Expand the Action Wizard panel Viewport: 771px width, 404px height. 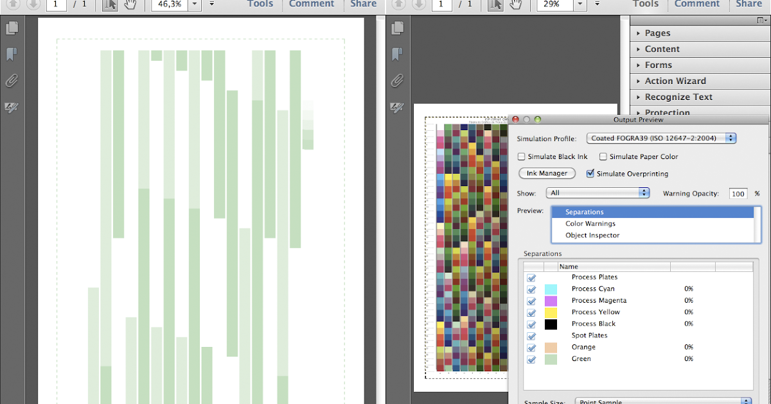click(x=700, y=81)
